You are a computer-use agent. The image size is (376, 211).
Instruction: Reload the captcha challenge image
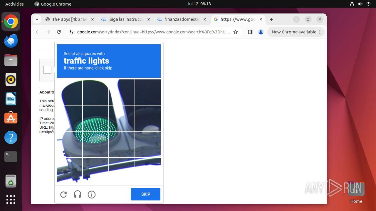(x=63, y=195)
